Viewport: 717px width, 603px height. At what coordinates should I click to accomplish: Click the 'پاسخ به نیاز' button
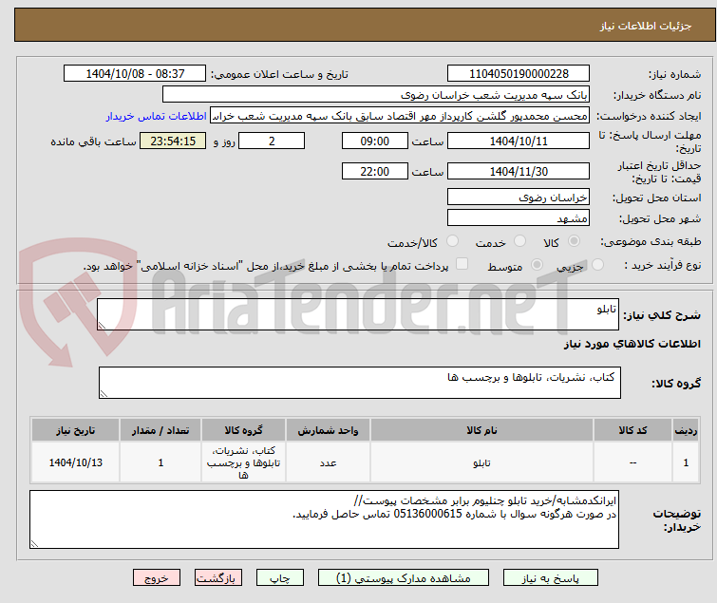(551, 578)
